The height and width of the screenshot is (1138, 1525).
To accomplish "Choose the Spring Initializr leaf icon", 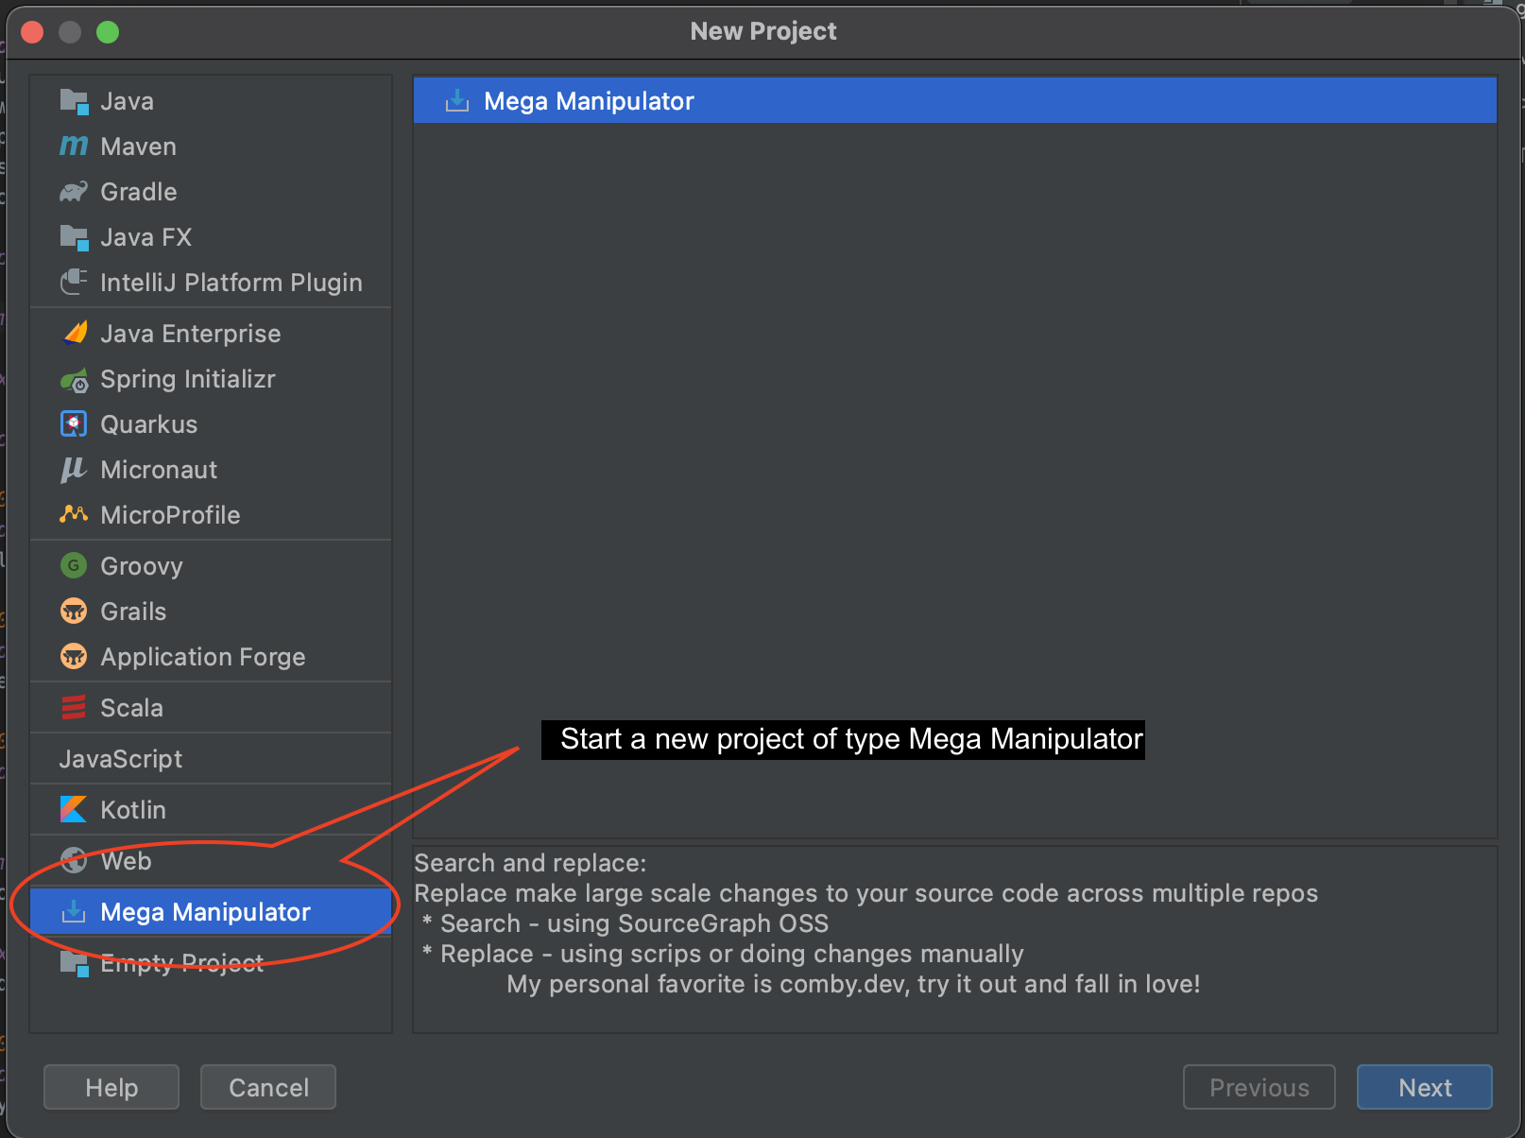I will pos(74,380).
